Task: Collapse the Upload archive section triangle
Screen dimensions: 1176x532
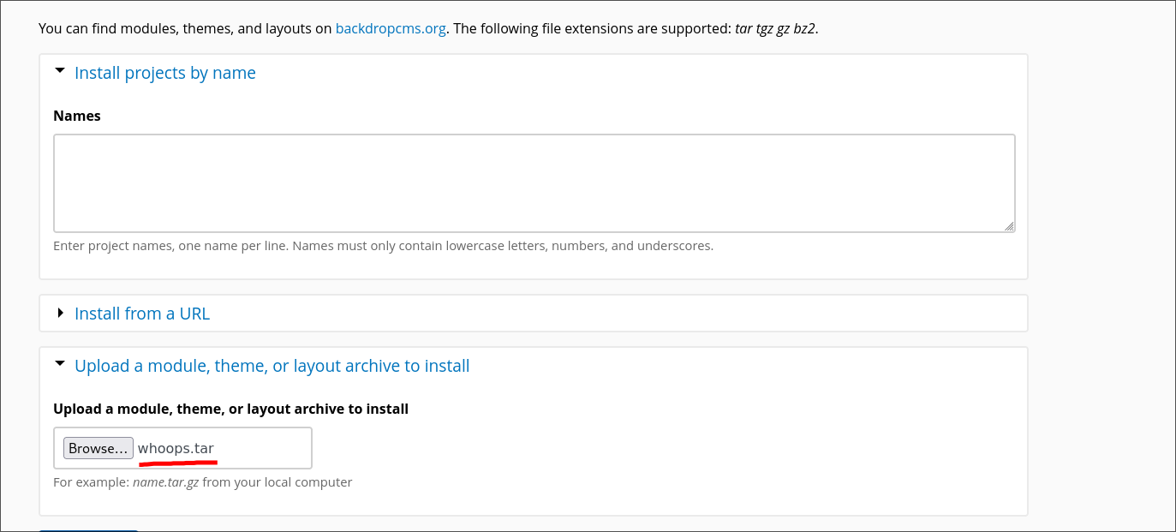Action: click(x=60, y=364)
